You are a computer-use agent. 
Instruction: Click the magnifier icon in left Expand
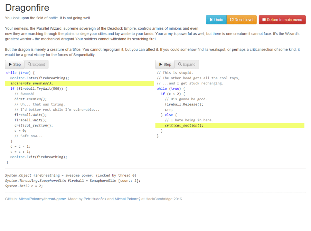tap(30, 64)
